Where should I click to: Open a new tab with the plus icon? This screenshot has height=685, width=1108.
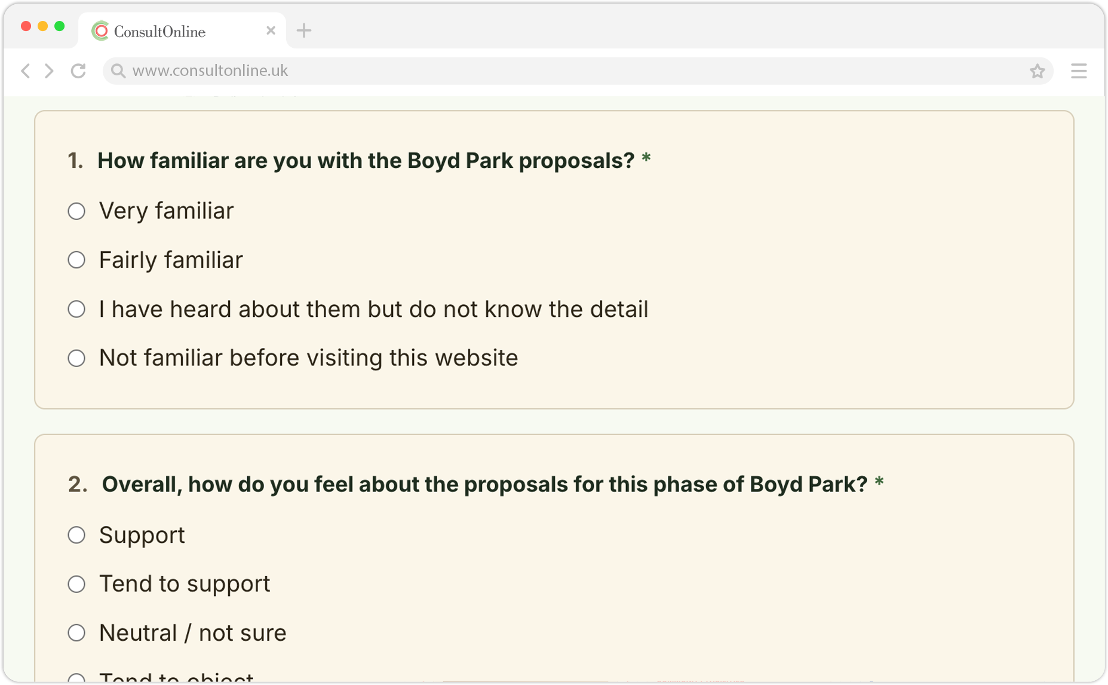tap(304, 30)
